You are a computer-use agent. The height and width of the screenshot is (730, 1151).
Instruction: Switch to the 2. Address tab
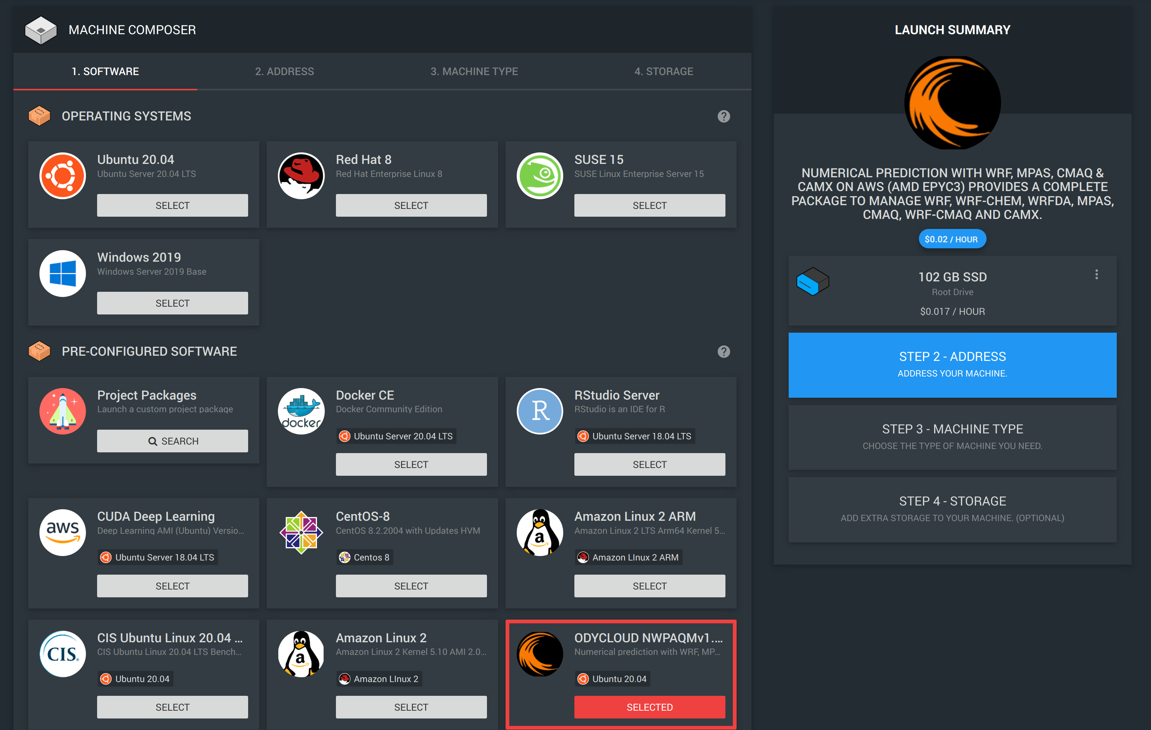tap(285, 71)
